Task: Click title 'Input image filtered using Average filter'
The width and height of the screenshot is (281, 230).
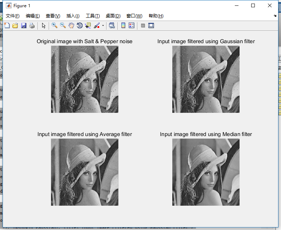Action: click(x=85, y=134)
